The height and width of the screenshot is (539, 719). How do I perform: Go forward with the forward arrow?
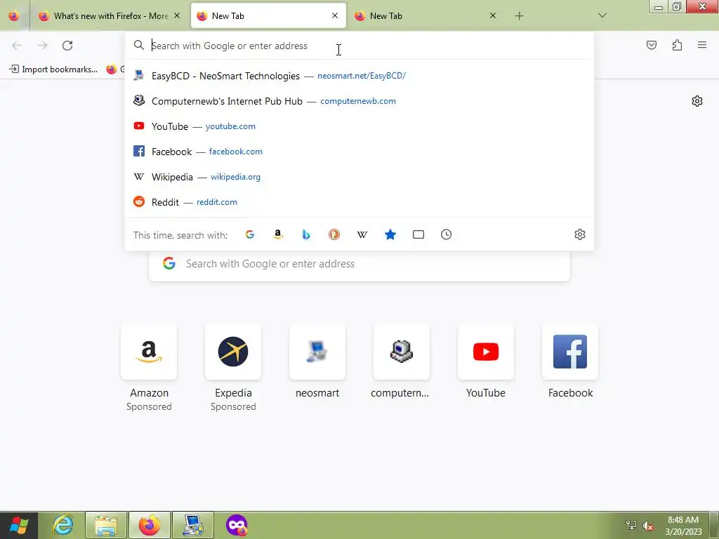coord(42,46)
